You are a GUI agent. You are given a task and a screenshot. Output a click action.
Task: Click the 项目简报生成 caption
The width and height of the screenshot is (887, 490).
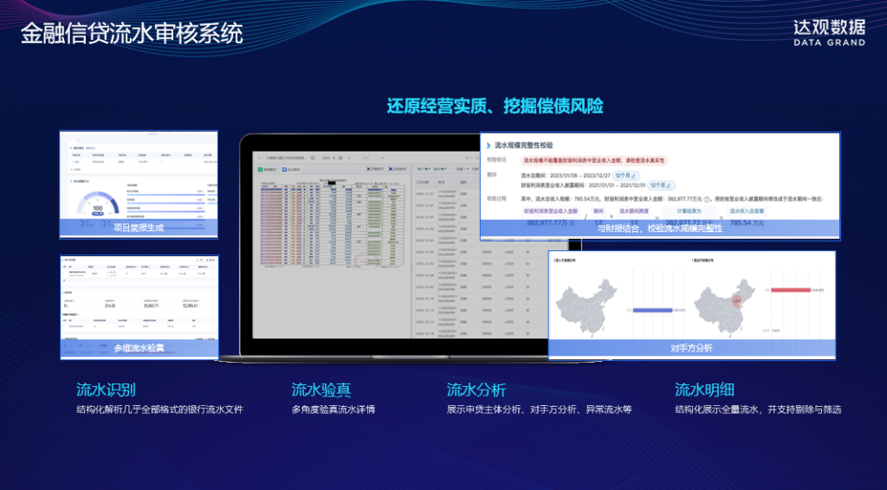pyautogui.click(x=138, y=229)
